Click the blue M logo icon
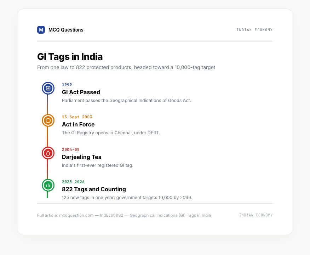310x255 pixels. (x=41, y=30)
